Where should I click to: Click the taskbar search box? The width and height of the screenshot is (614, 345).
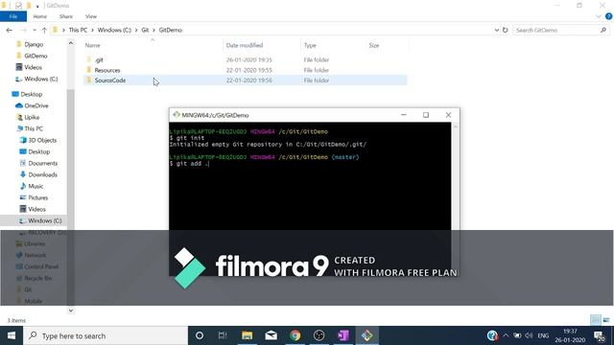106,335
